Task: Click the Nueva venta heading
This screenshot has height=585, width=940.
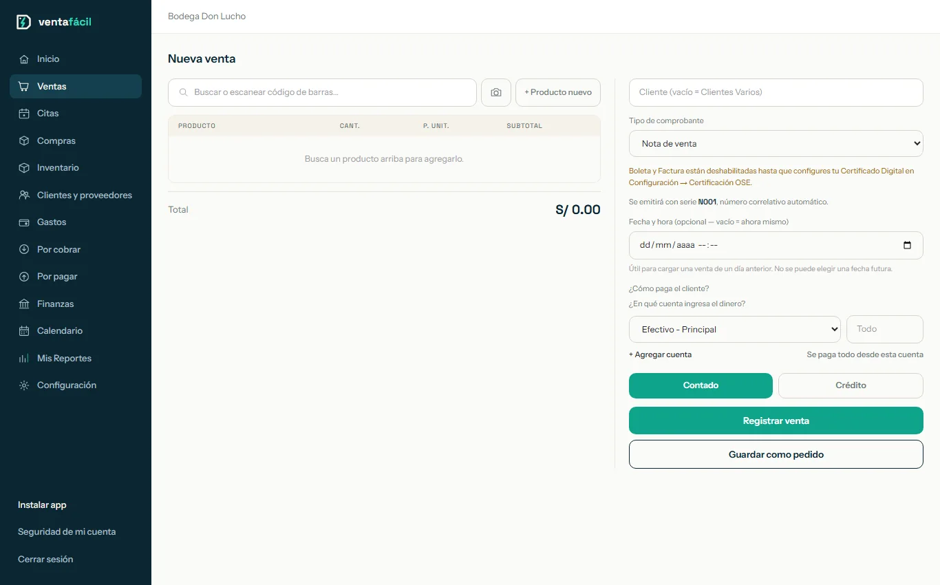Action: point(202,59)
